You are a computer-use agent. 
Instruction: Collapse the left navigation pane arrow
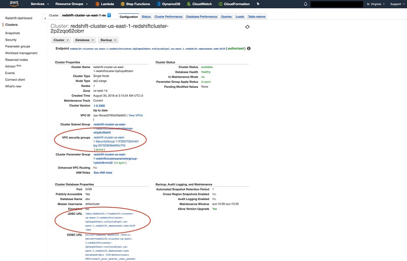pyautogui.click(x=45, y=18)
